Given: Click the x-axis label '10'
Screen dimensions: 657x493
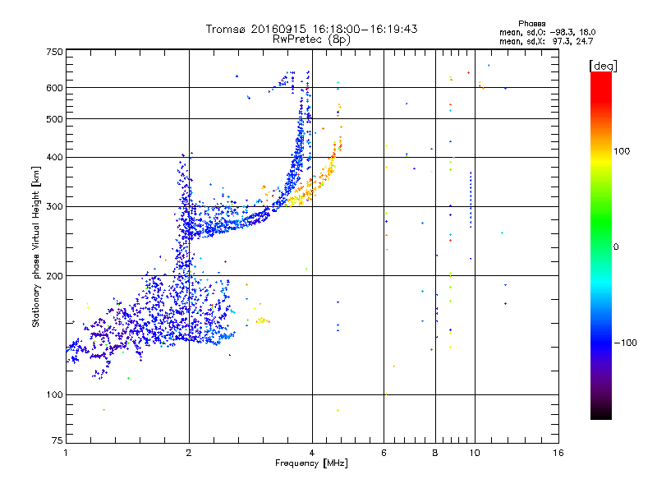Looking at the screenshot, I should [475, 453].
